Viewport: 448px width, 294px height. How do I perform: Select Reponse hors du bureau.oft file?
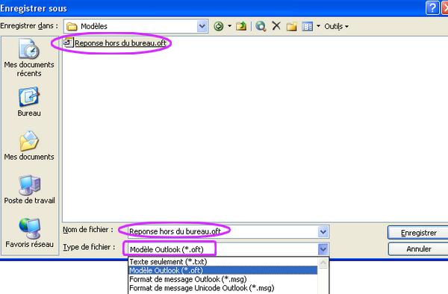[x=115, y=43]
